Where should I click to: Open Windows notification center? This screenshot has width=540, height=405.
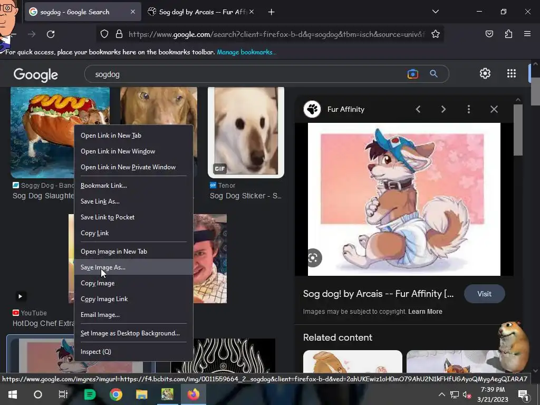pos(523,394)
